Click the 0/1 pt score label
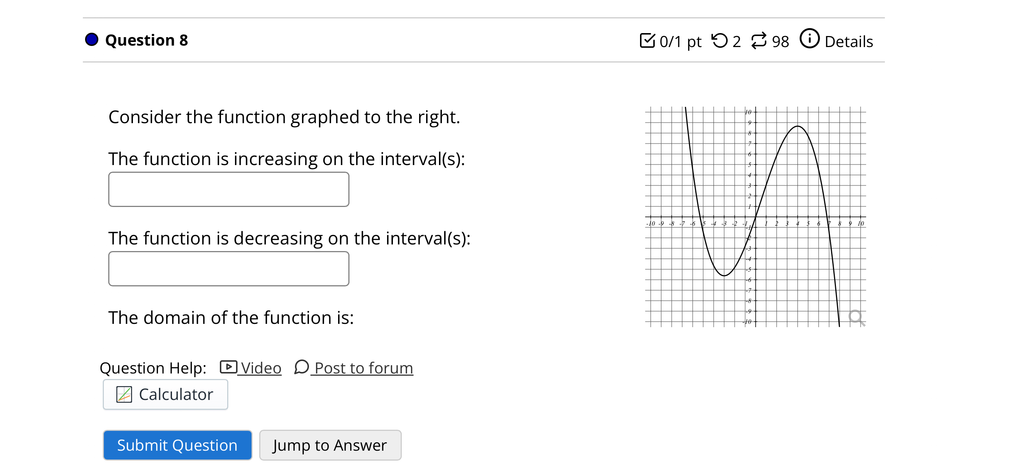The image size is (1023, 472). point(680,41)
